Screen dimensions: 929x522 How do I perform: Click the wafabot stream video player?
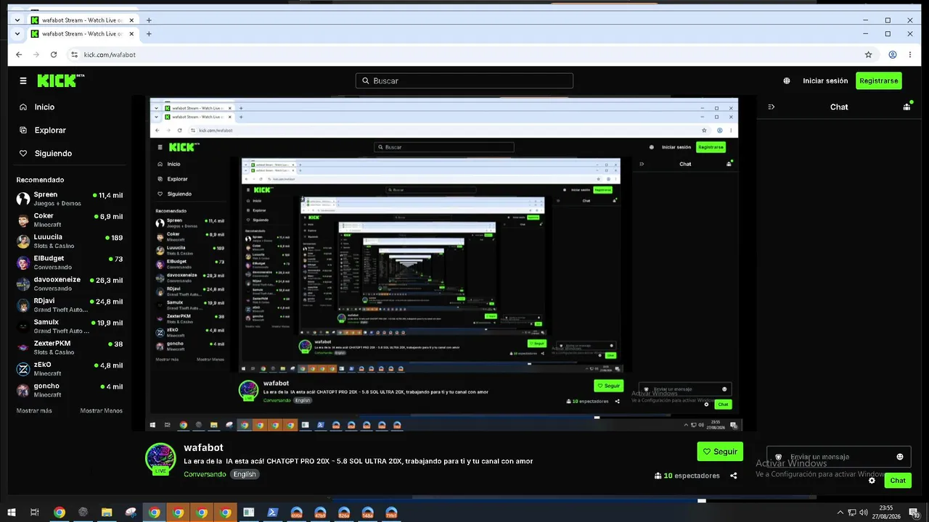(x=443, y=263)
